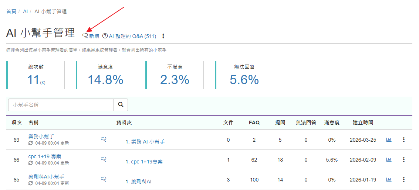The width and height of the screenshot is (419, 190).
Task: Open the 業務小幫手 assistant link
Action: [41, 137]
